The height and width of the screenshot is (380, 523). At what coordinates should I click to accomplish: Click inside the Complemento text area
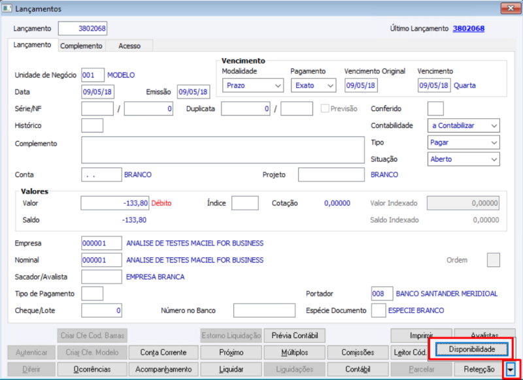coord(223,150)
